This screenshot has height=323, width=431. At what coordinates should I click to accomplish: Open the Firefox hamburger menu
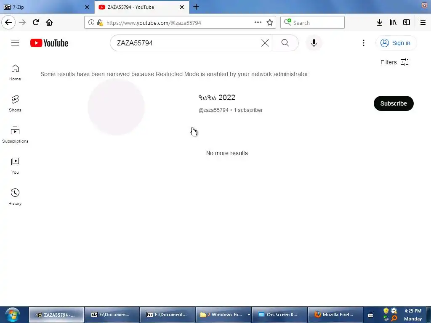(x=423, y=23)
